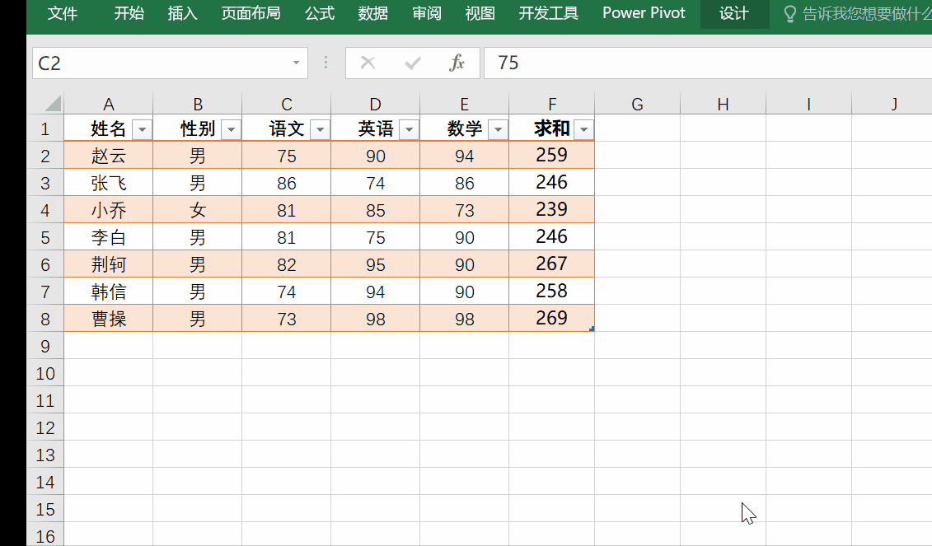Open the 文件 menu
The height and width of the screenshot is (546, 932).
(63, 13)
